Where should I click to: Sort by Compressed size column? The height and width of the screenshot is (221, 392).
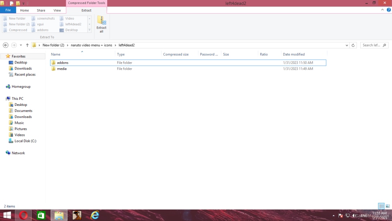tap(176, 55)
